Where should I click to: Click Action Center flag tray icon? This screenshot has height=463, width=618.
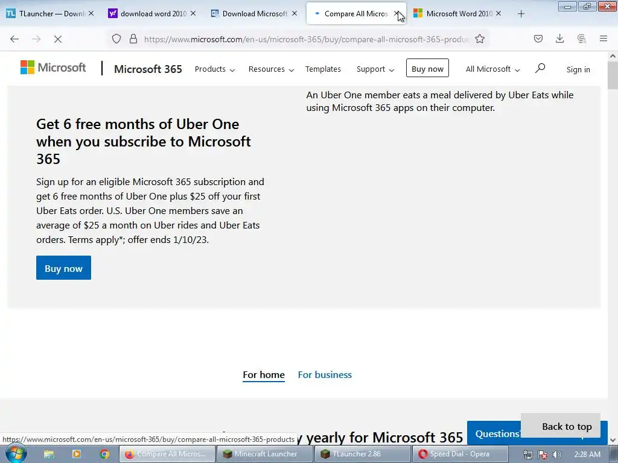click(x=543, y=455)
